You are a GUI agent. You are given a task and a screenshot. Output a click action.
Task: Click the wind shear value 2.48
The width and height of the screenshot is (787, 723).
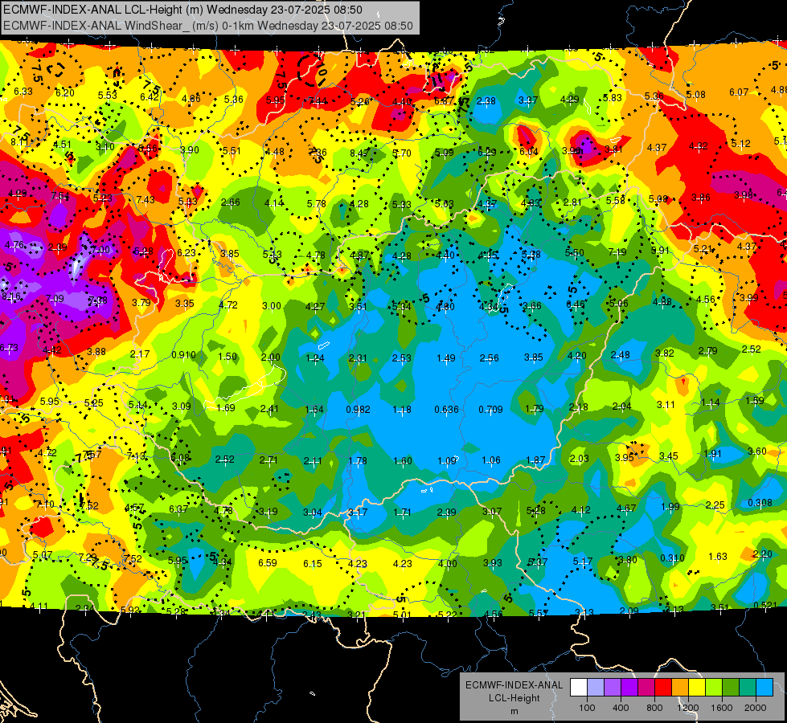[x=621, y=355]
